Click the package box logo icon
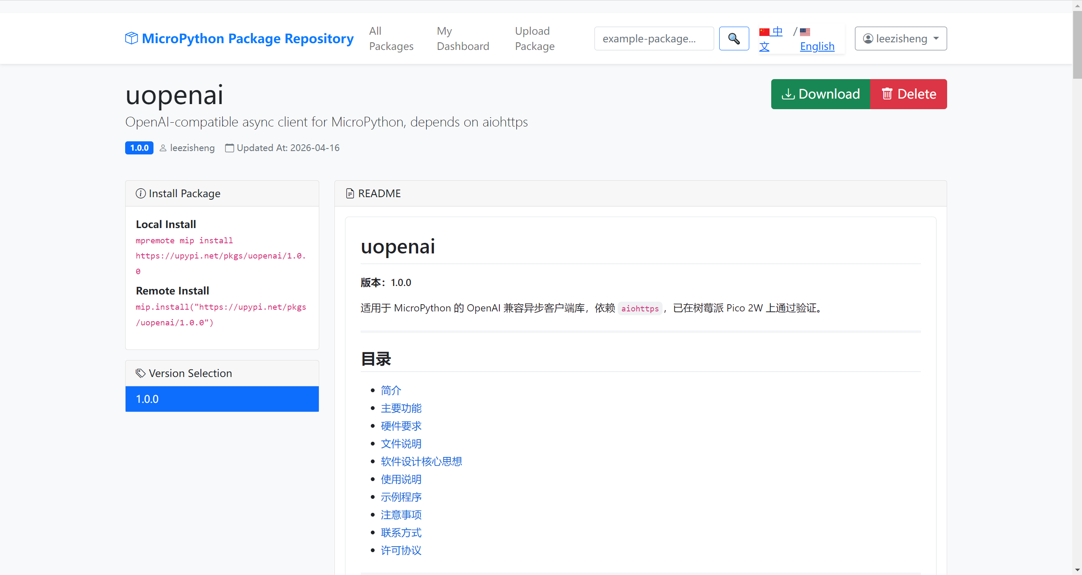The image size is (1082, 575). coord(131,38)
